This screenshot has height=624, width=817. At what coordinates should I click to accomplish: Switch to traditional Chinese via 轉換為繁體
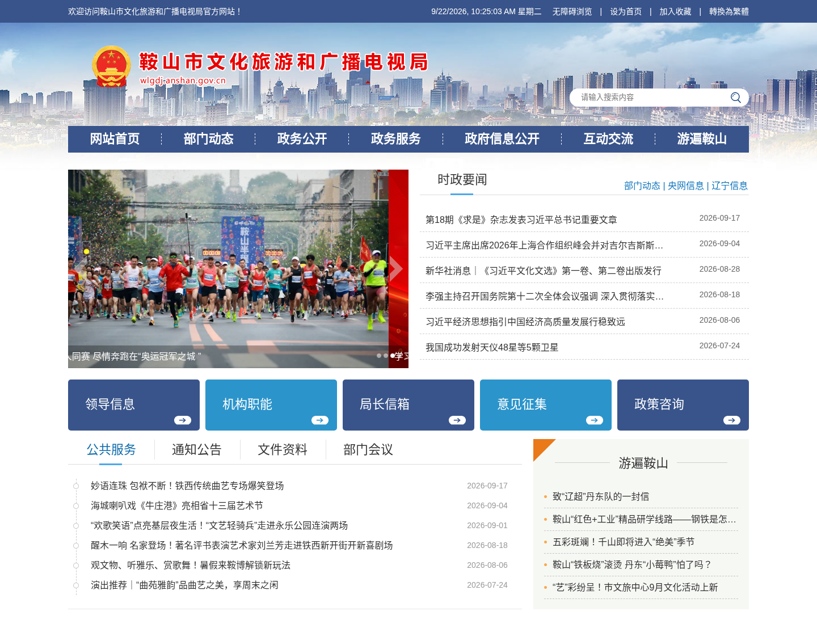729,11
